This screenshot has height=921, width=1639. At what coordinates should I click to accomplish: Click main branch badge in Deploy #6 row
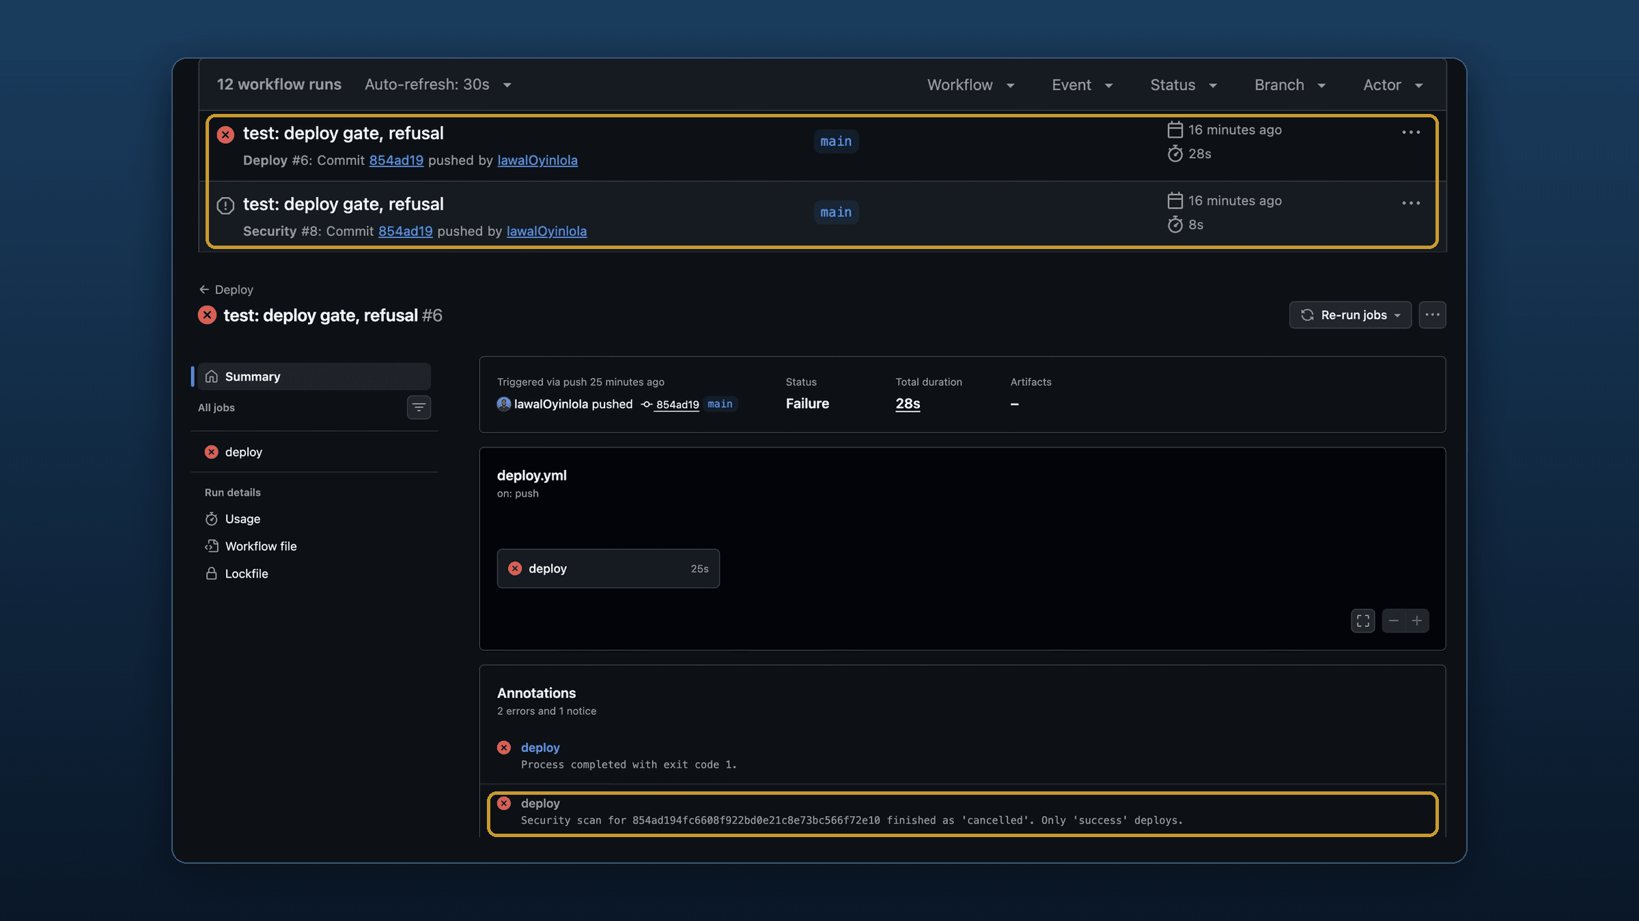tap(836, 141)
